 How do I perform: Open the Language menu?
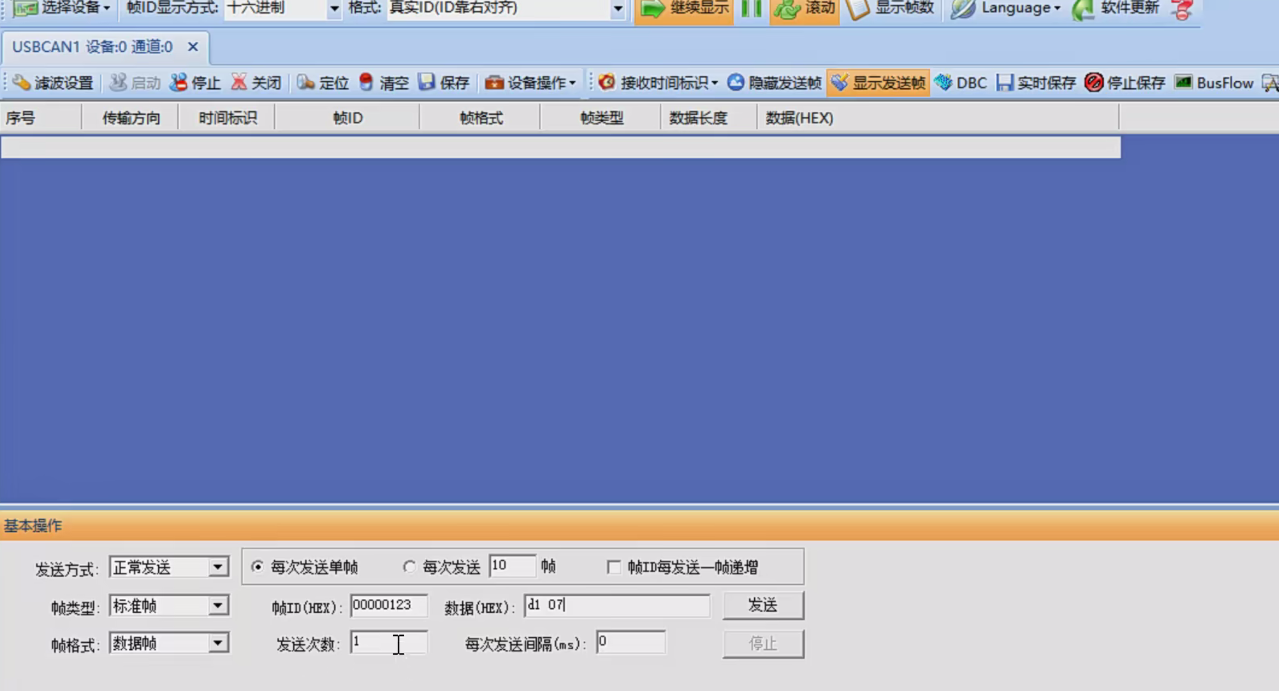(1015, 8)
